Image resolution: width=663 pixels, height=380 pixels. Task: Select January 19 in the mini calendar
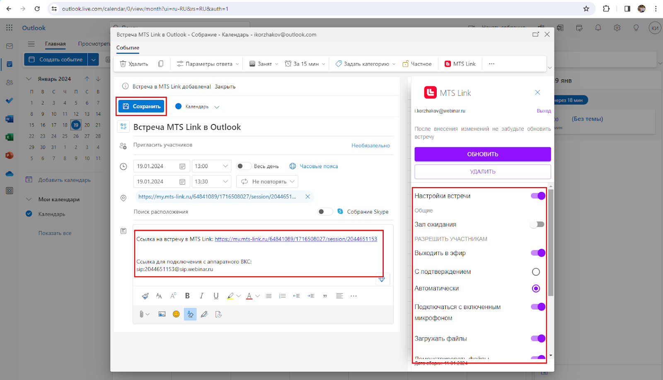click(x=76, y=125)
